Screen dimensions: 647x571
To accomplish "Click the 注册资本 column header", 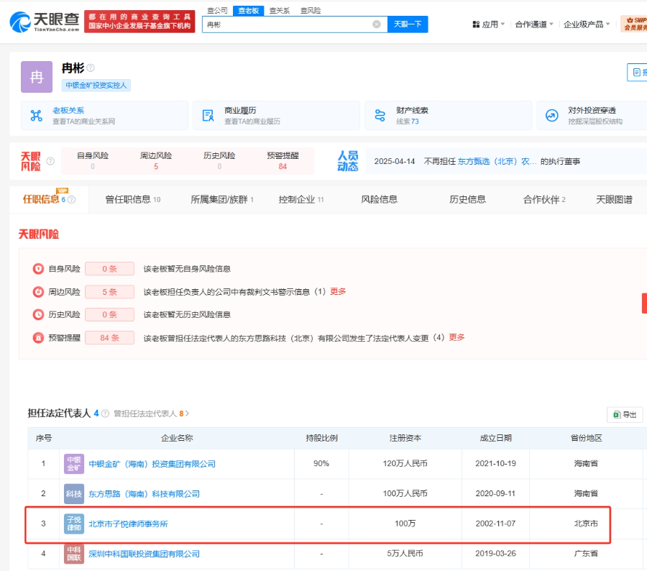I will click(405, 438).
